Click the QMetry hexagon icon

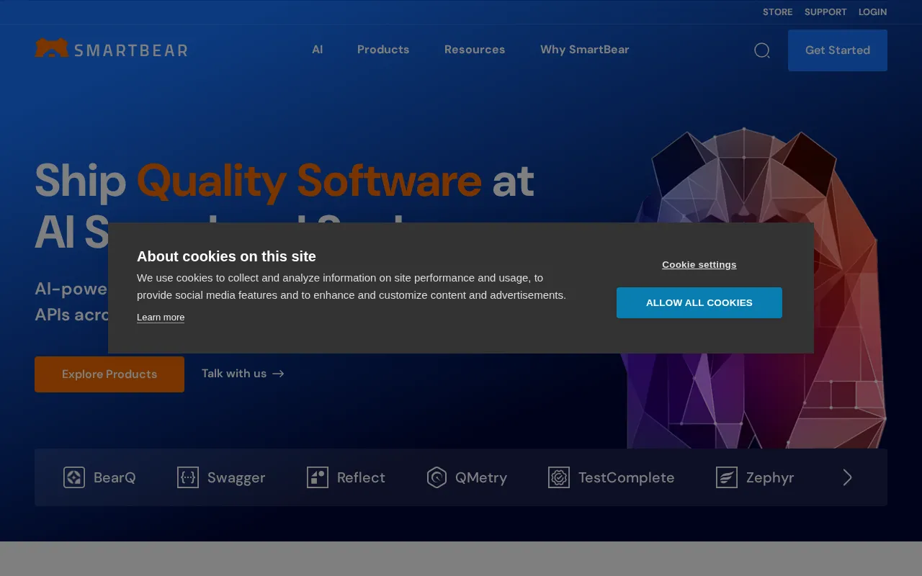pos(437,477)
